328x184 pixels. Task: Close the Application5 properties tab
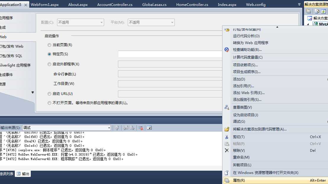click(25, 5)
